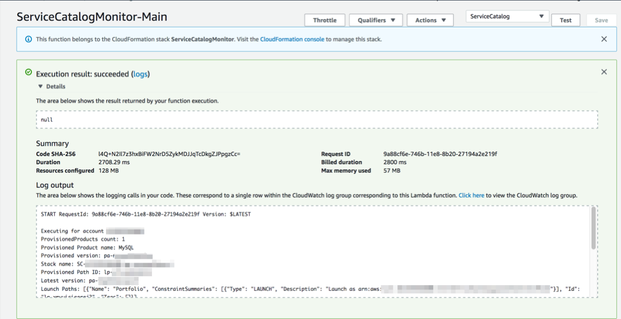
Task: Click the START RequestId log line
Action: click(146, 214)
